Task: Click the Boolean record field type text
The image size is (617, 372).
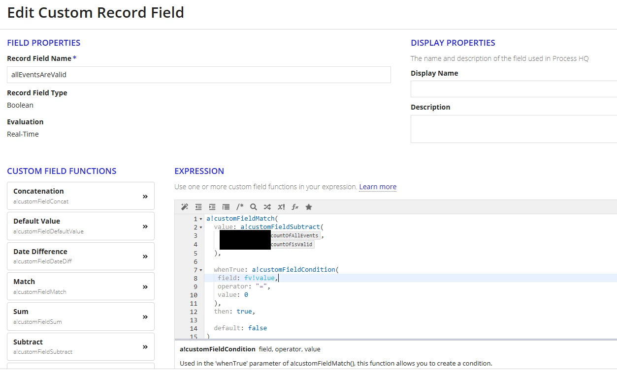Action: point(20,105)
